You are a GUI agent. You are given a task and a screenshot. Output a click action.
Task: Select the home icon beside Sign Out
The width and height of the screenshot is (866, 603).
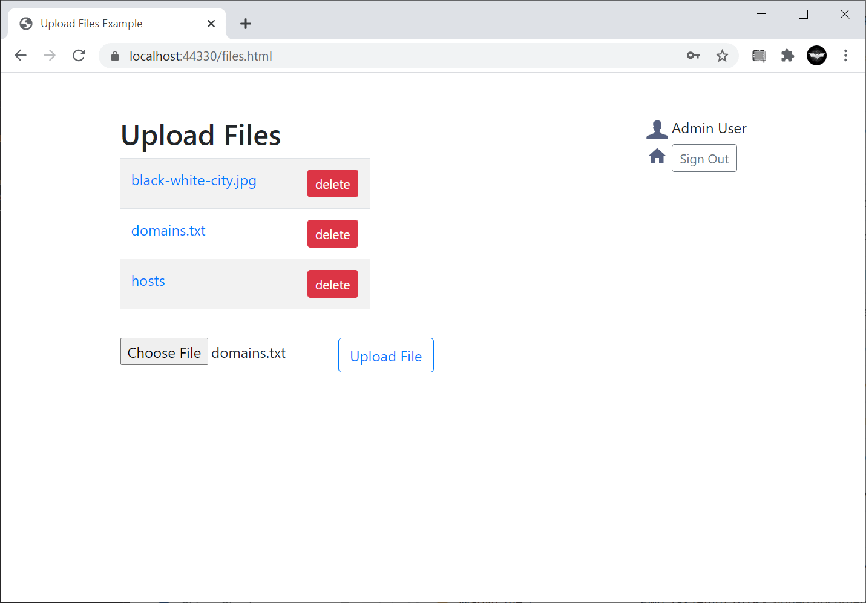point(657,156)
